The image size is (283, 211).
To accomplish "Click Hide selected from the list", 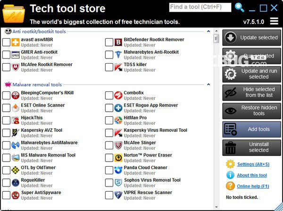I will pos(251,93).
